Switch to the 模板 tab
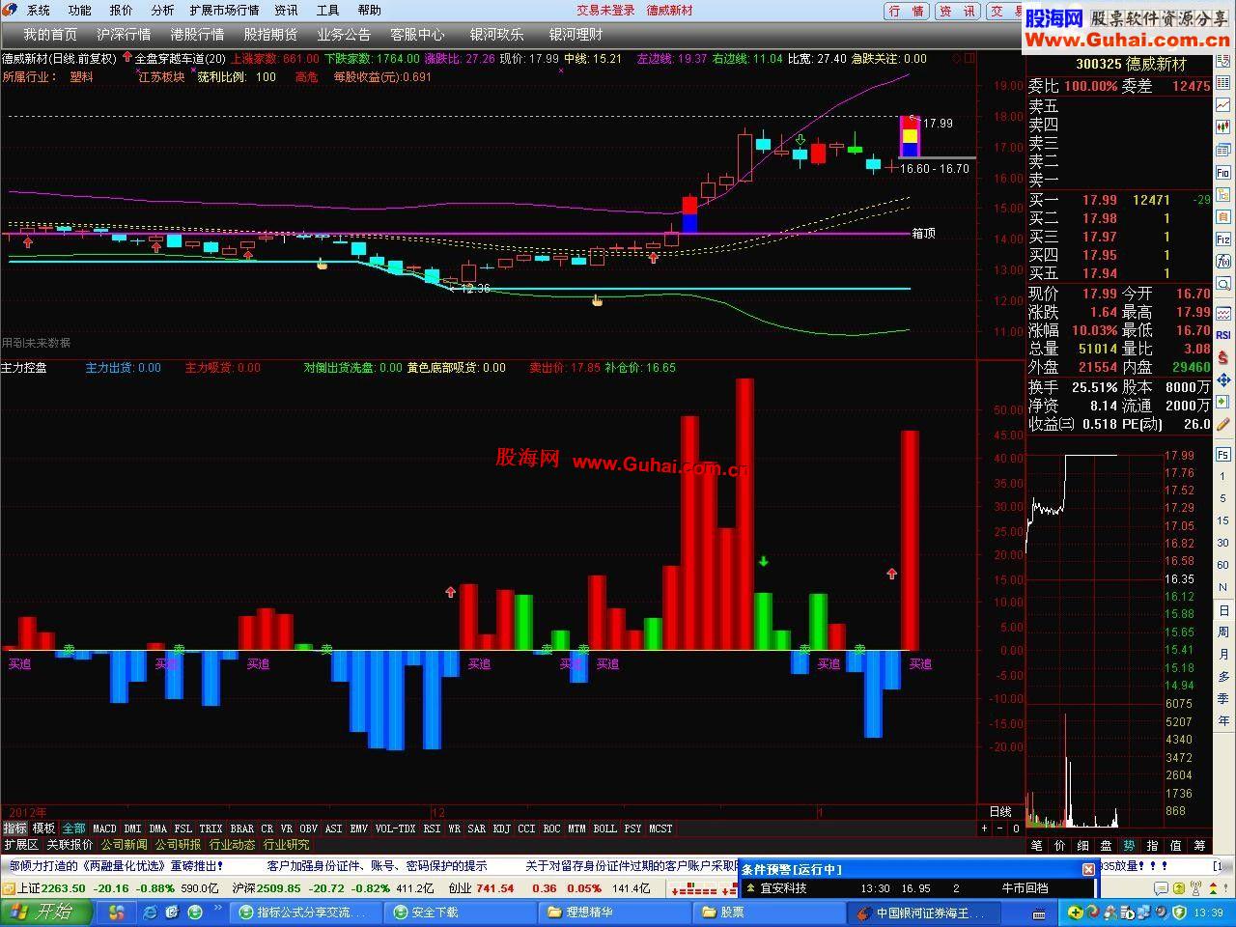The image size is (1236, 927). (x=43, y=829)
